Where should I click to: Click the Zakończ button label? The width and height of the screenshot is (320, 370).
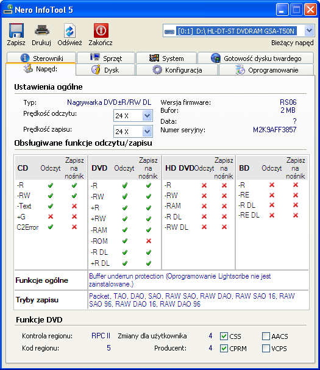pos(101,43)
